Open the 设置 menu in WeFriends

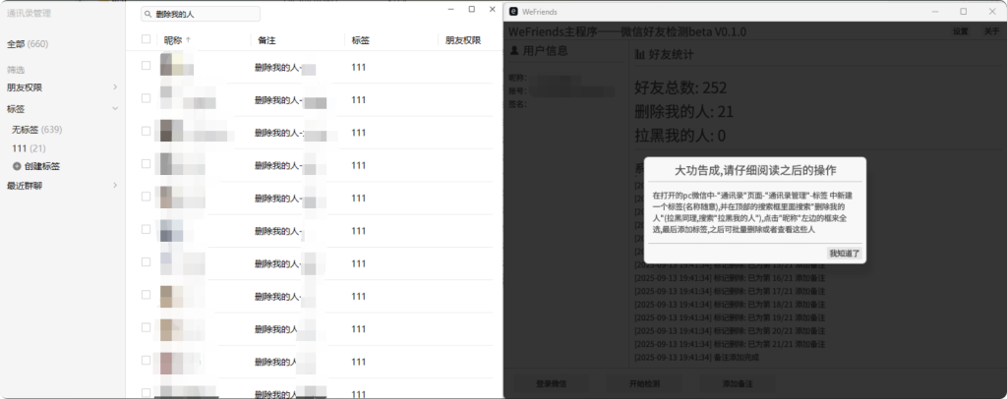tap(960, 31)
